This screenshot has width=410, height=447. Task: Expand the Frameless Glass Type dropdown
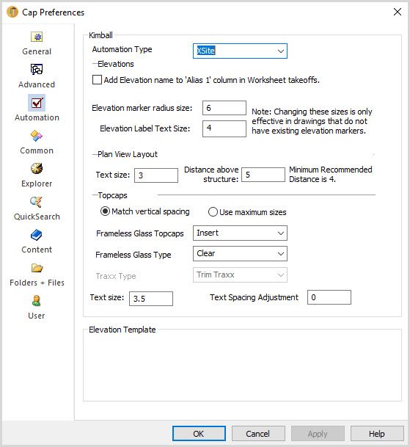240,254
